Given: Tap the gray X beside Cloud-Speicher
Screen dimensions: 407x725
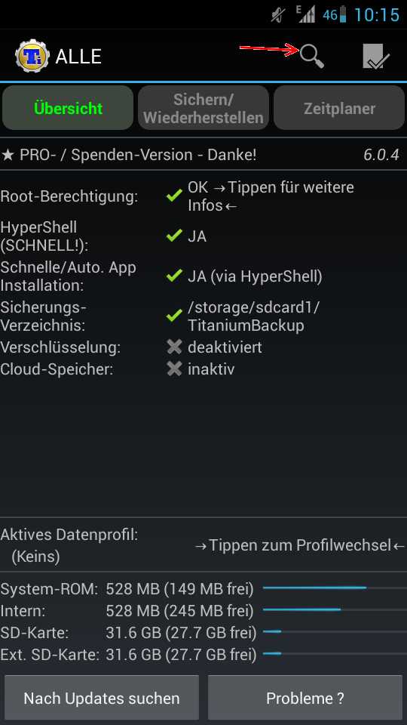Looking at the screenshot, I should tap(174, 369).
